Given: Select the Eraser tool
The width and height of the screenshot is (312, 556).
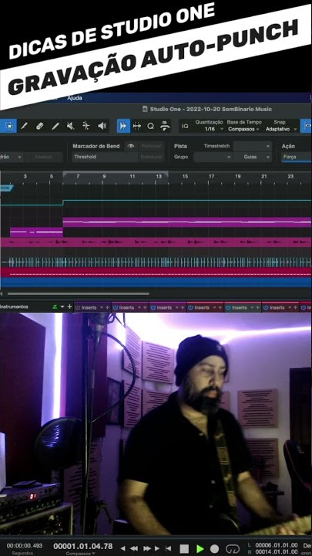Looking at the screenshot, I should pyautogui.click(x=39, y=126).
